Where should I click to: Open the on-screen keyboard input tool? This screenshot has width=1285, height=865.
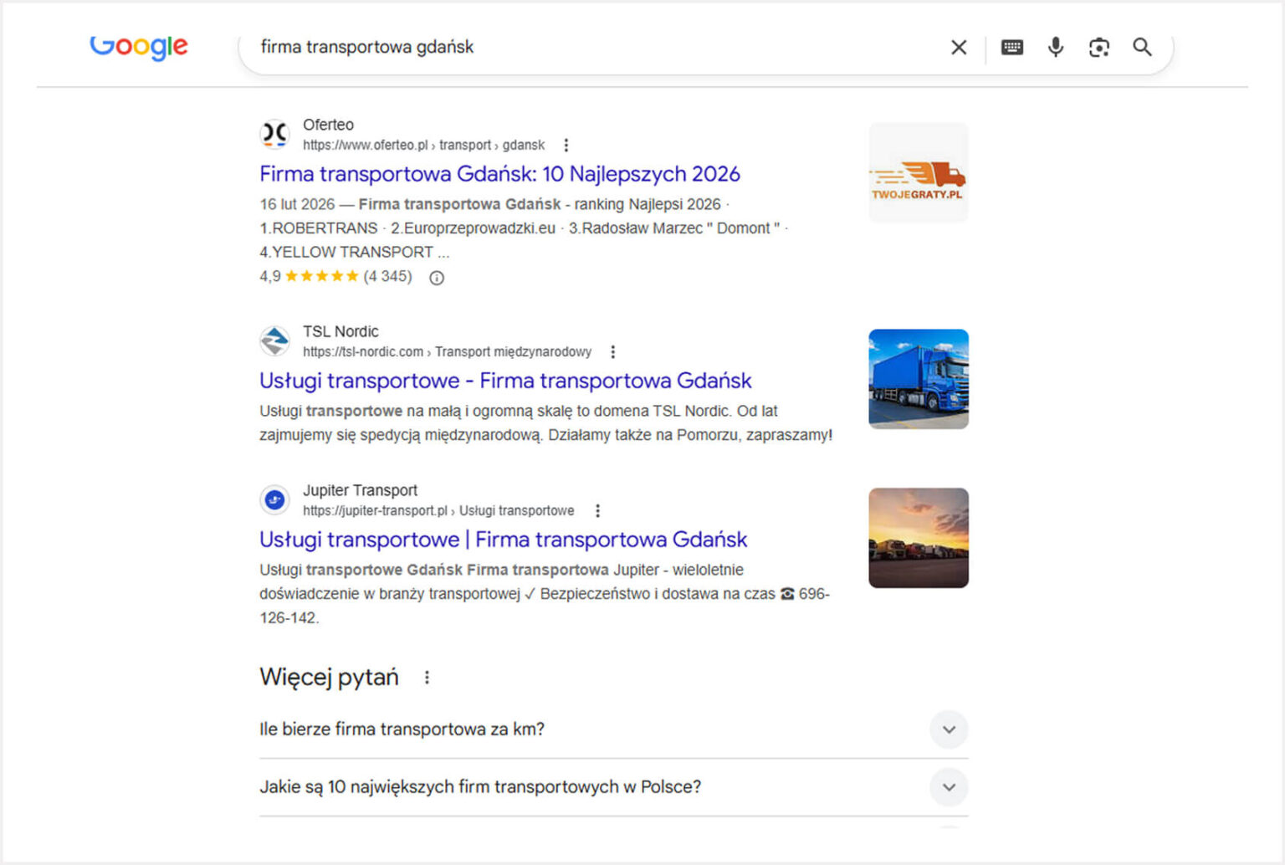tap(1011, 48)
